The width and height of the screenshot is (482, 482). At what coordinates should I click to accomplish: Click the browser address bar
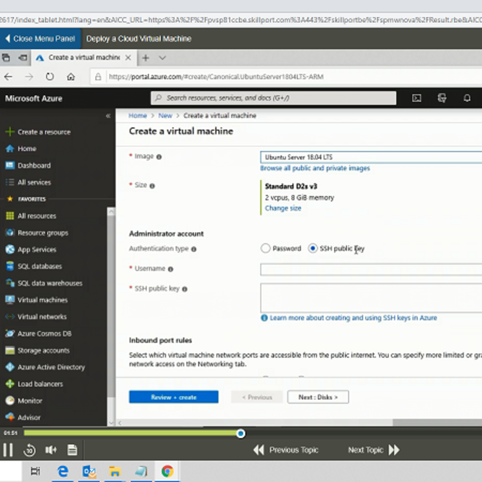coord(286,77)
